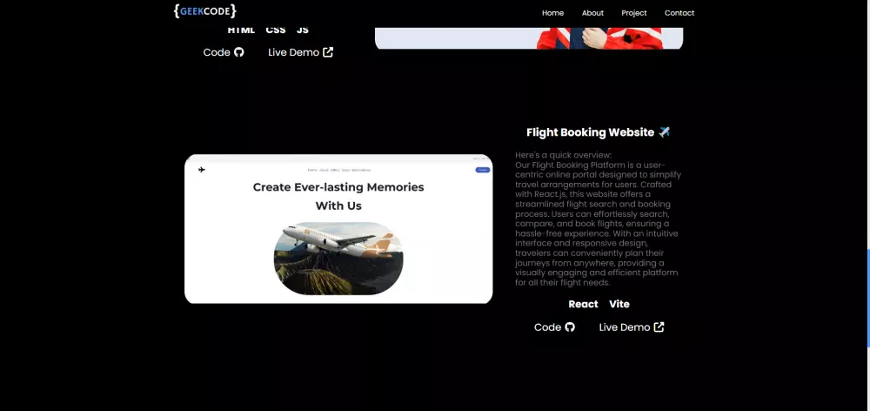The width and height of the screenshot is (870, 411).
Task: Click the Vite tech label
Action: 619,304
